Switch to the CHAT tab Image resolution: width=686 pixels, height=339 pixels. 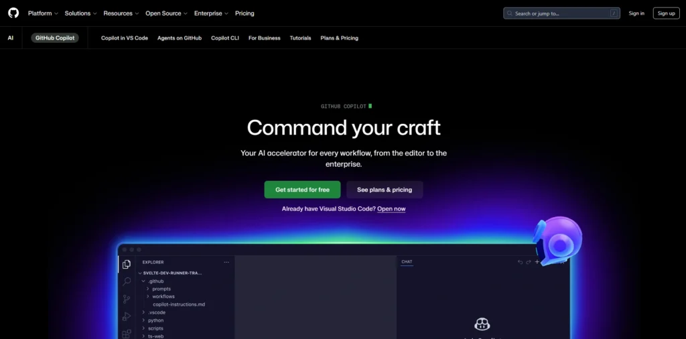[x=407, y=262]
